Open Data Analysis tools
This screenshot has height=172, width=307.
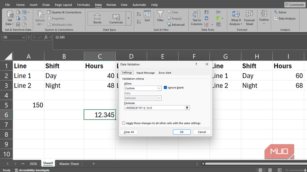point(284,18)
